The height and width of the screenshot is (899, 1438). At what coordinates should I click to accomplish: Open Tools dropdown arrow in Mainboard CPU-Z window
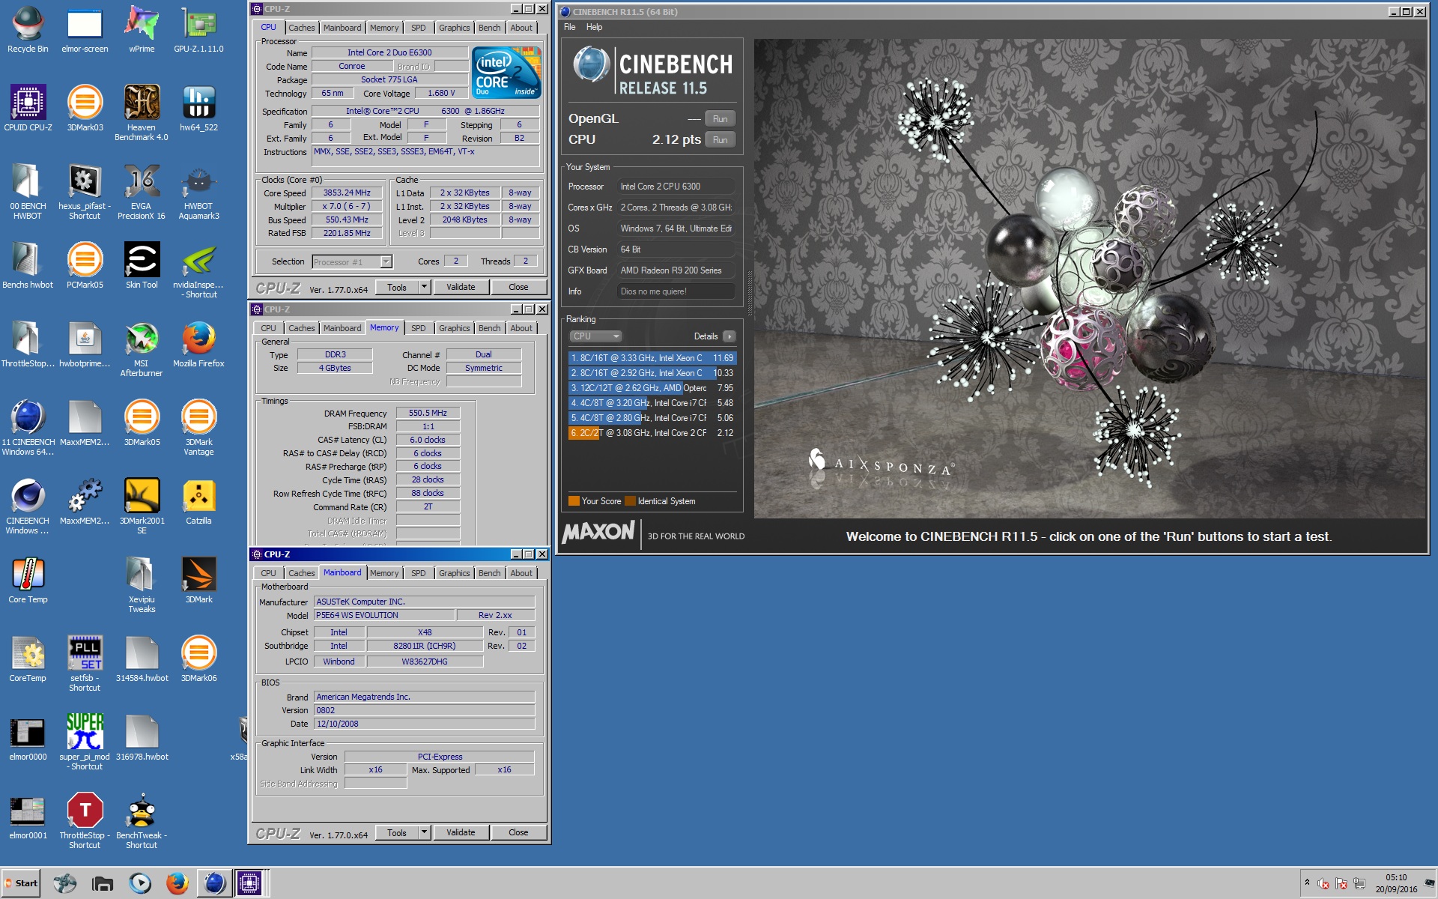coord(424,832)
